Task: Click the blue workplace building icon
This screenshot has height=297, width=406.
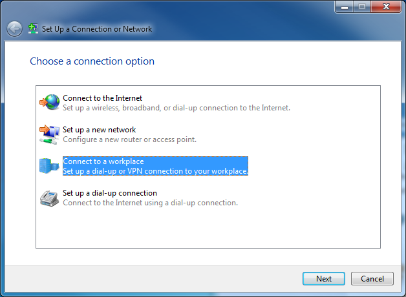Action: pos(49,166)
